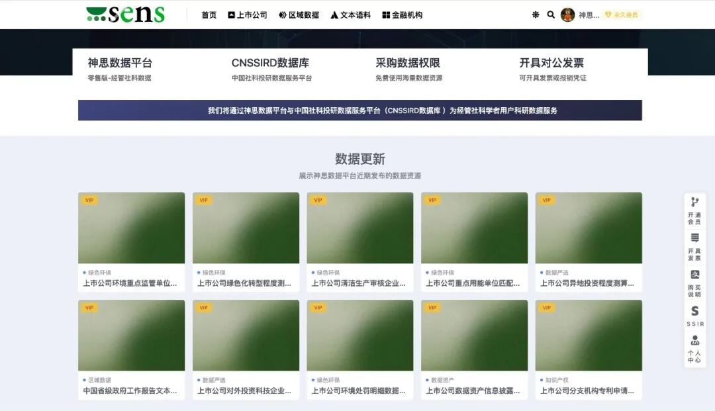This screenshot has height=411, width=715.
Task: Click the 开具发票 sidebar icon
Action: point(694,247)
